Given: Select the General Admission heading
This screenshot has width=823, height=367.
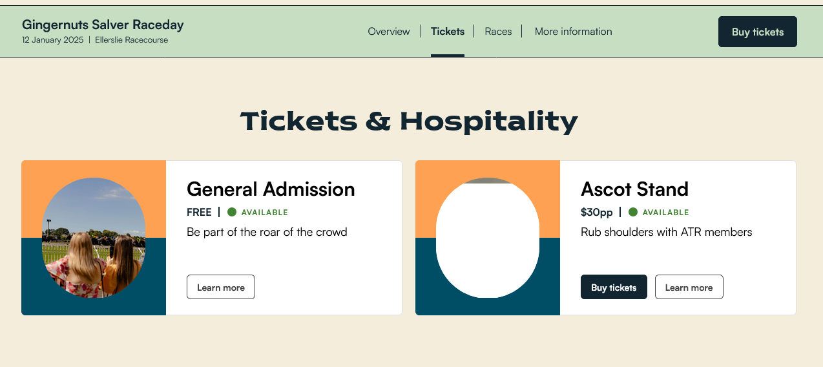Looking at the screenshot, I should coord(271,189).
